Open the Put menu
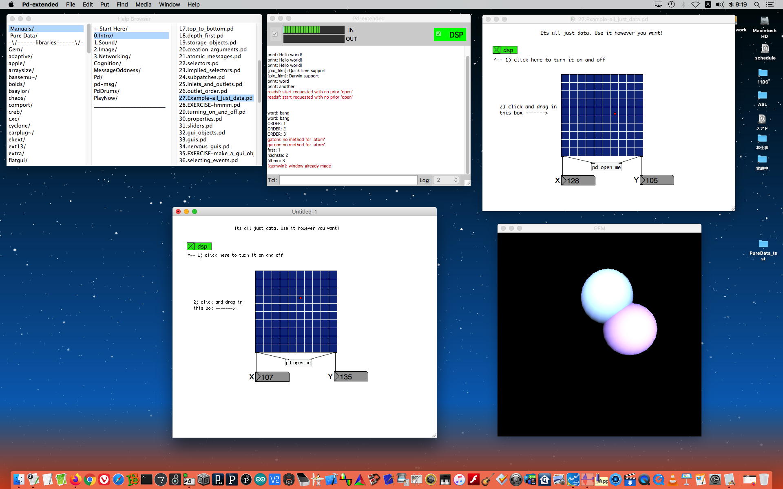This screenshot has height=489, width=783. click(x=104, y=4)
